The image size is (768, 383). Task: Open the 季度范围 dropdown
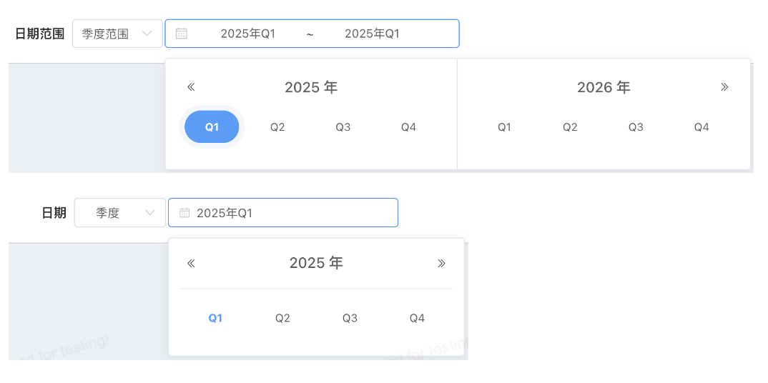point(117,34)
